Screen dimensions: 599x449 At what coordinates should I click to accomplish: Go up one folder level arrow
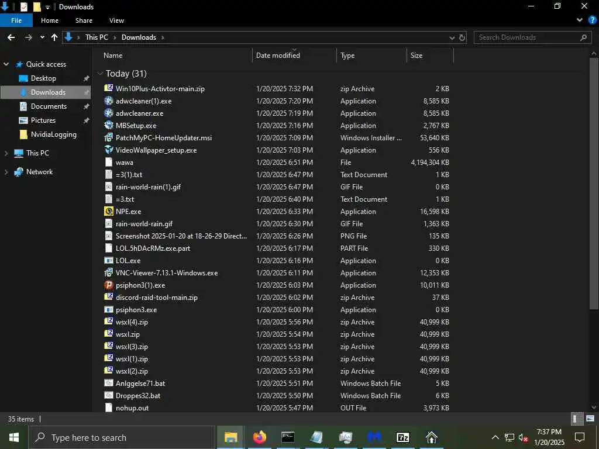[54, 37]
